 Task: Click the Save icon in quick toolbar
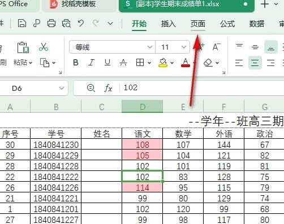pos(22,24)
